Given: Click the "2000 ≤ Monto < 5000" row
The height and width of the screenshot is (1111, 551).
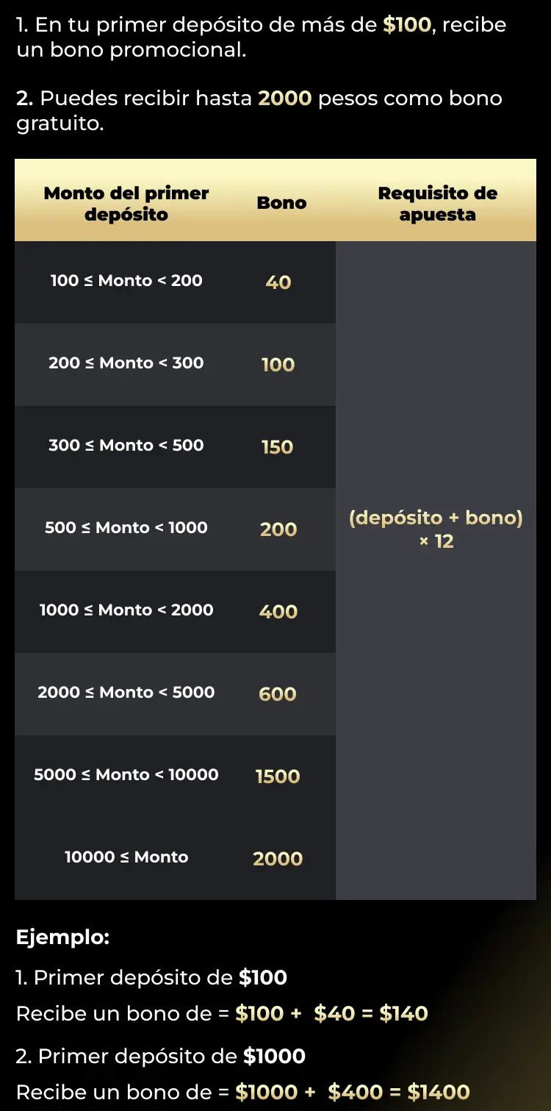Looking at the screenshot, I should [126, 693].
